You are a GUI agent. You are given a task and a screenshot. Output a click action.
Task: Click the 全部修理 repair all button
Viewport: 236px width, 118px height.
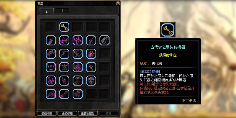coord(67,113)
